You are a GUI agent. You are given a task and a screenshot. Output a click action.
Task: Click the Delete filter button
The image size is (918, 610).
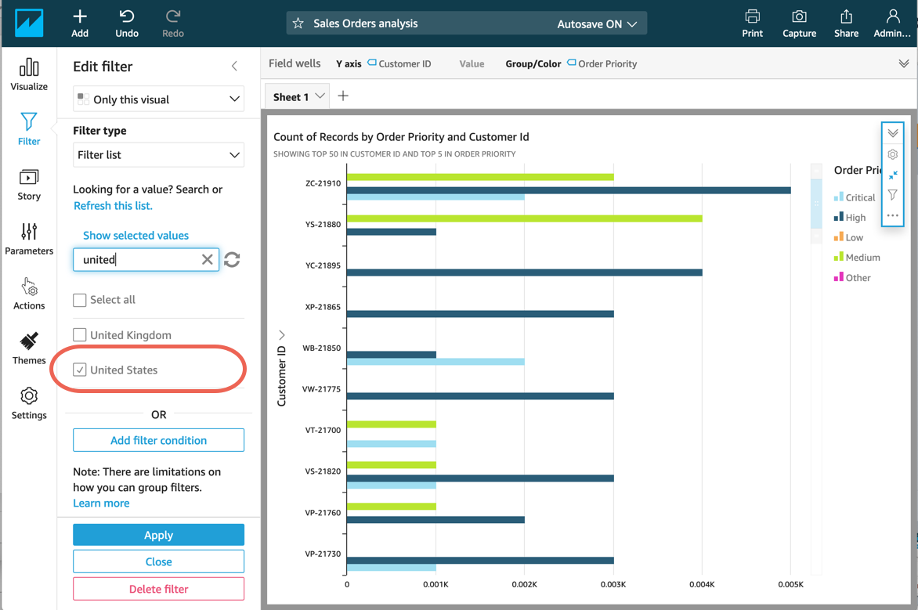158,589
